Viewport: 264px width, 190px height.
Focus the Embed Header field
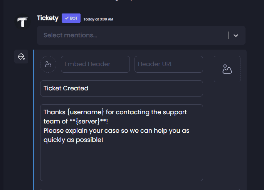click(95, 64)
